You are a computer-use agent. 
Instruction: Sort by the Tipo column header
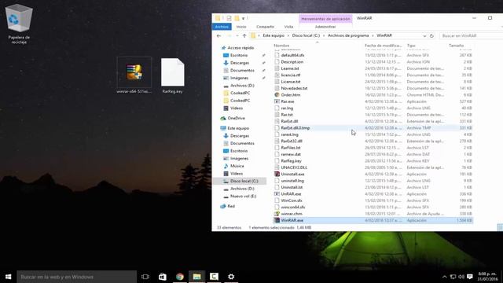click(411, 46)
